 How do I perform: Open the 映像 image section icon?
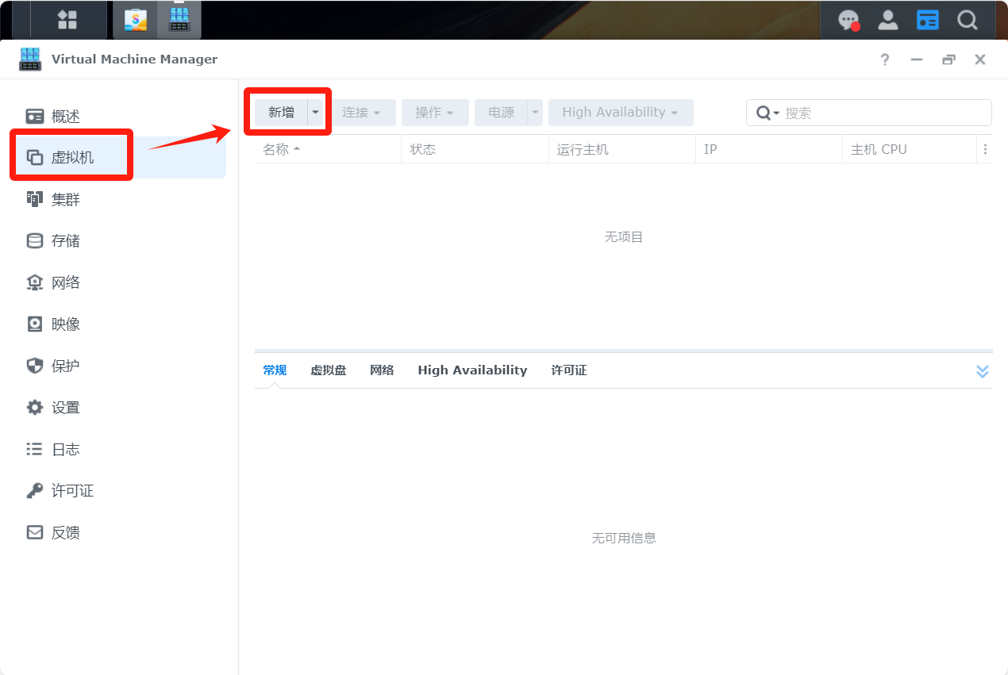point(35,324)
